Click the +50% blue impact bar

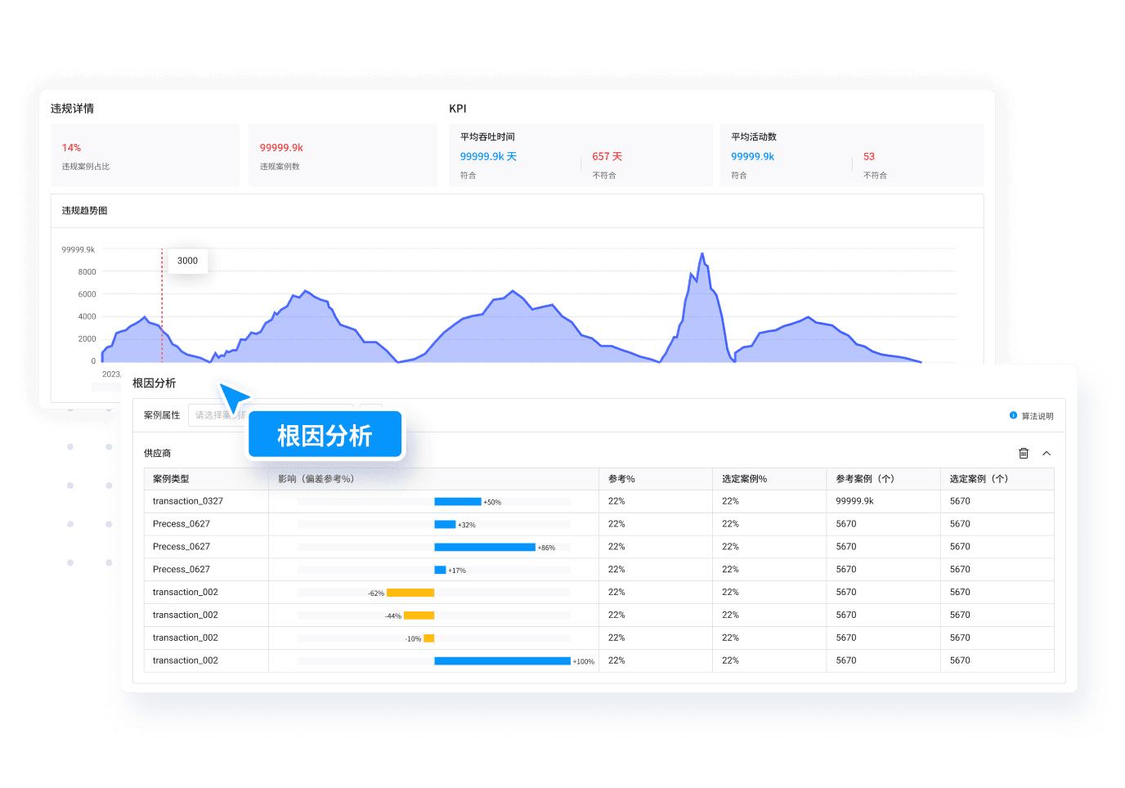[x=458, y=501]
